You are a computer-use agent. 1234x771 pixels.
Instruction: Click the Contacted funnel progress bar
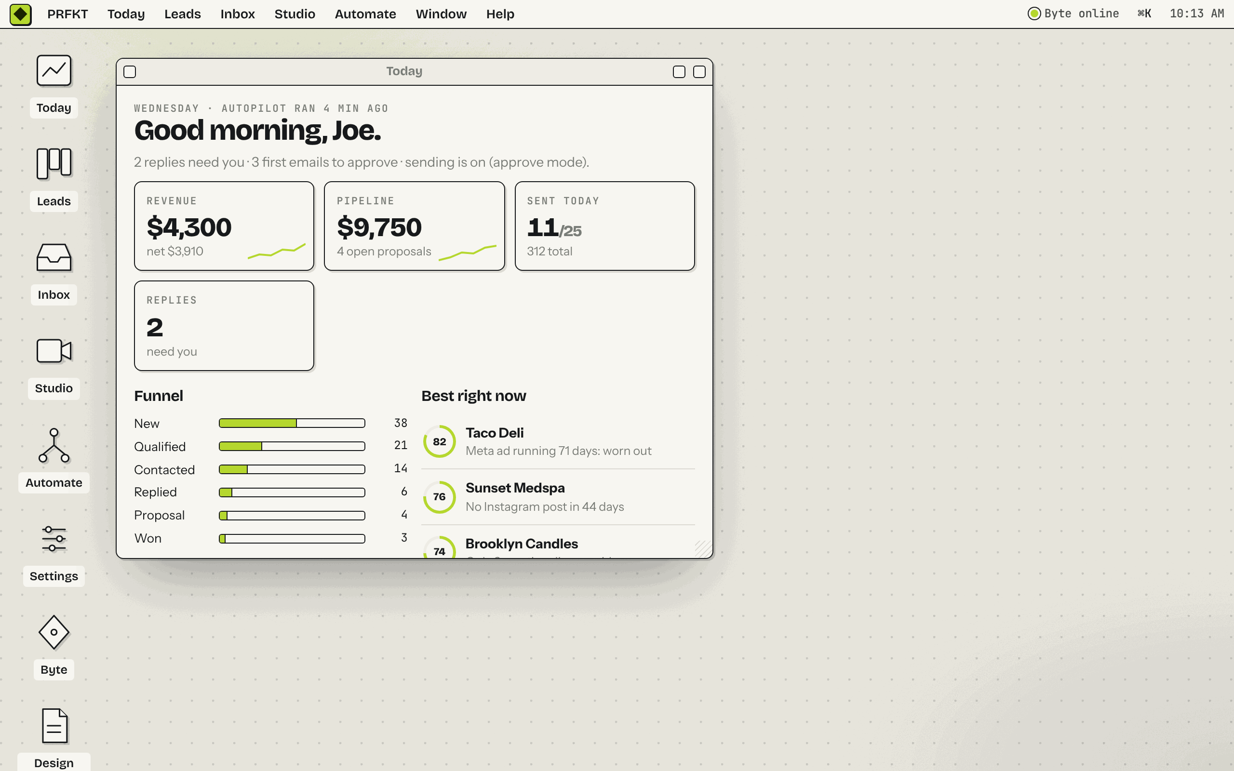pos(292,469)
